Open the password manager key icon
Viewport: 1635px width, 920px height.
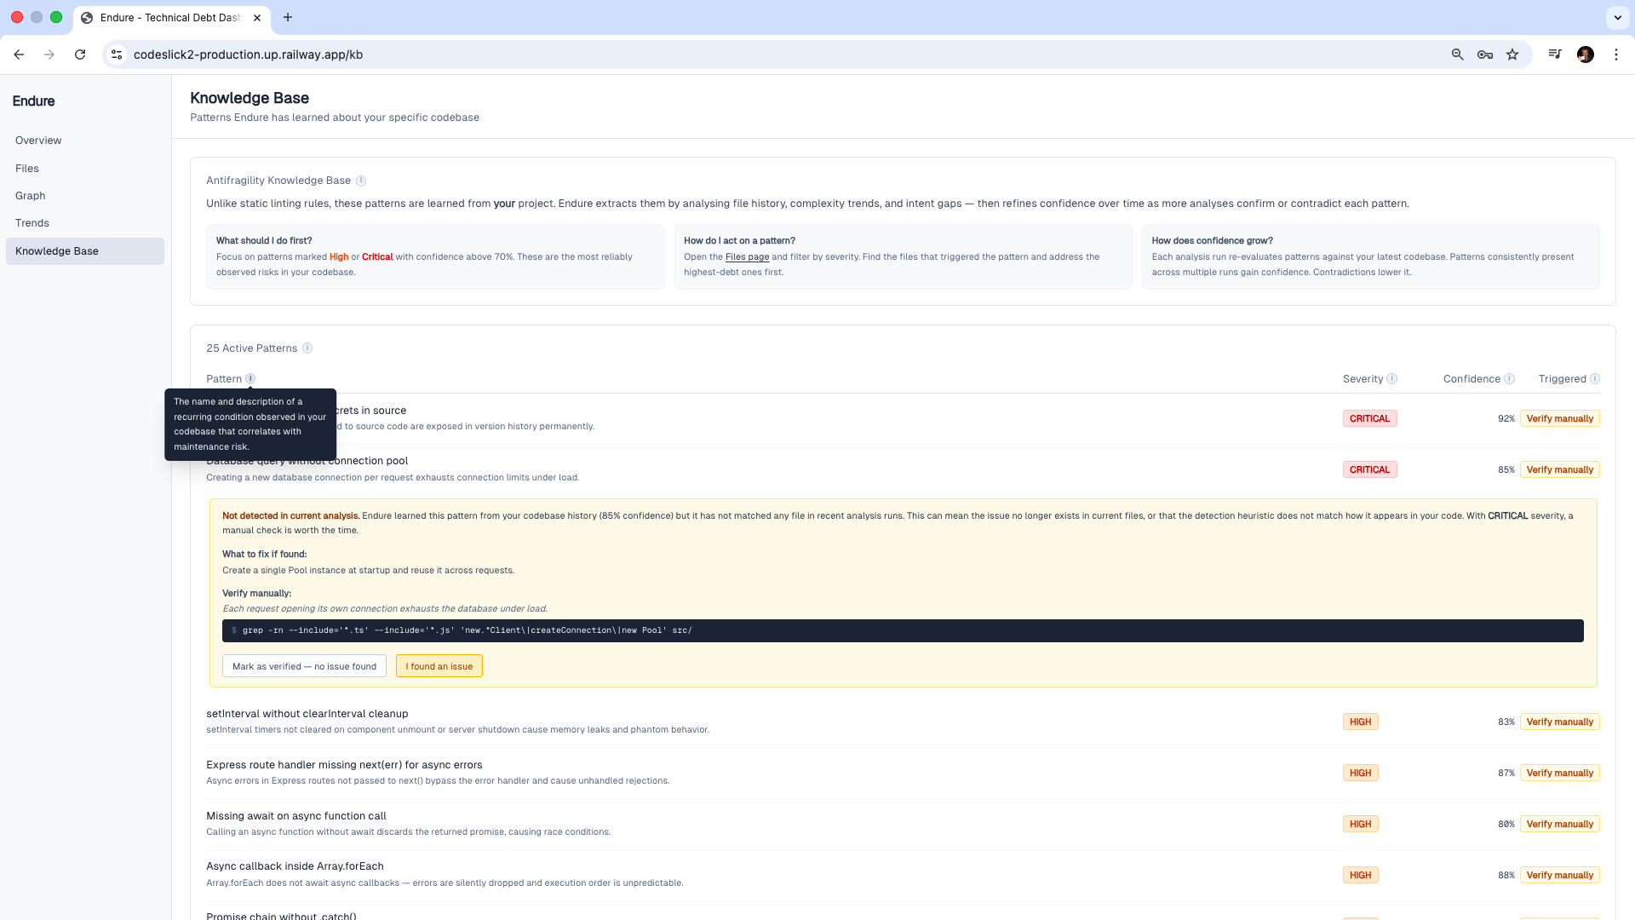coord(1485,54)
